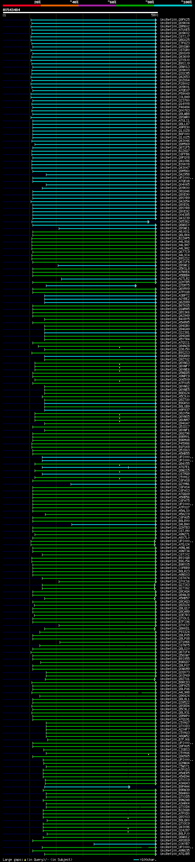
Task: Select the UniRef100_P59049 label
Action: [x=175, y=94]
